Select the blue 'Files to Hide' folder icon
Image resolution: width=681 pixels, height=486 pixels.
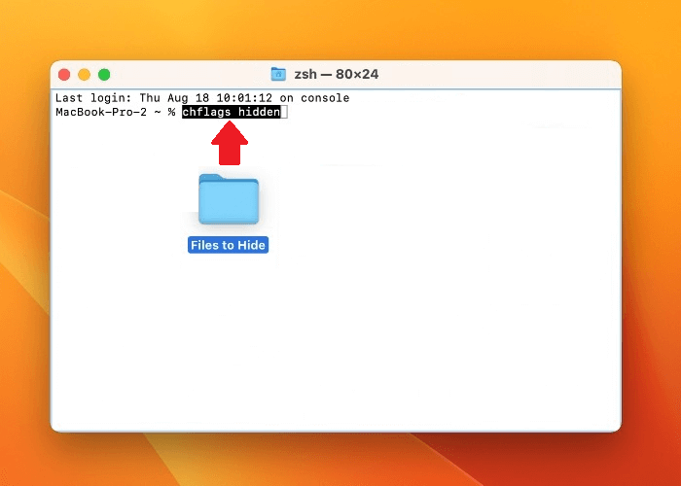[x=229, y=199]
